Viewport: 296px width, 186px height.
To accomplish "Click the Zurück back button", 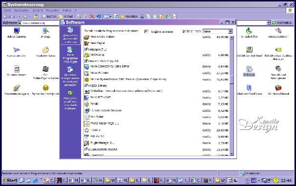I will tap(10, 17).
